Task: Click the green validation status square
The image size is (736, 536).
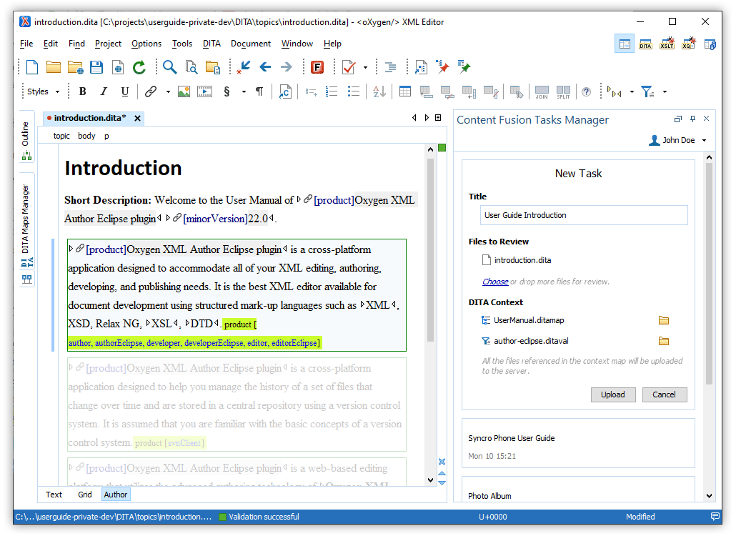Action: (x=442, y=148)
